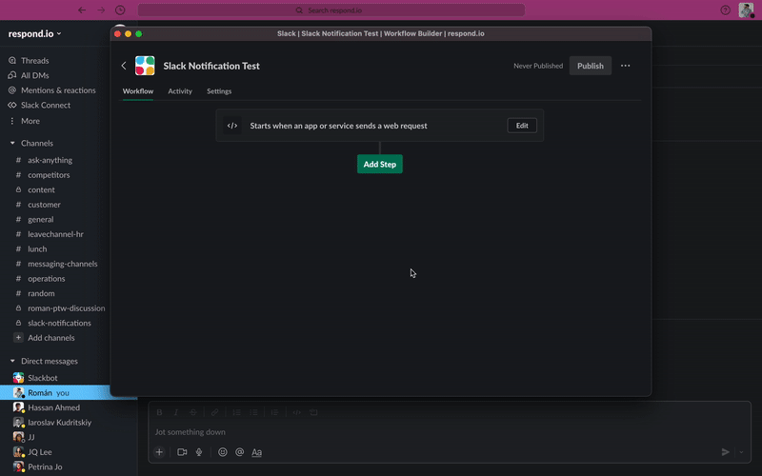
Task: Insert a link in message composer
Action: click(215, 412)
